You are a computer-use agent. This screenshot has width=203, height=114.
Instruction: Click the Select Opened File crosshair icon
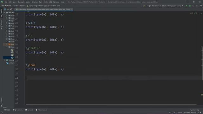(x=11, y=9)
